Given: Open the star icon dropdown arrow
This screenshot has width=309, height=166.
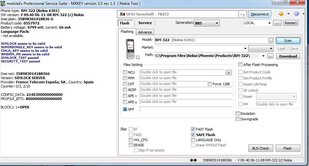Looking at the screenshot, I should point(288,14).
